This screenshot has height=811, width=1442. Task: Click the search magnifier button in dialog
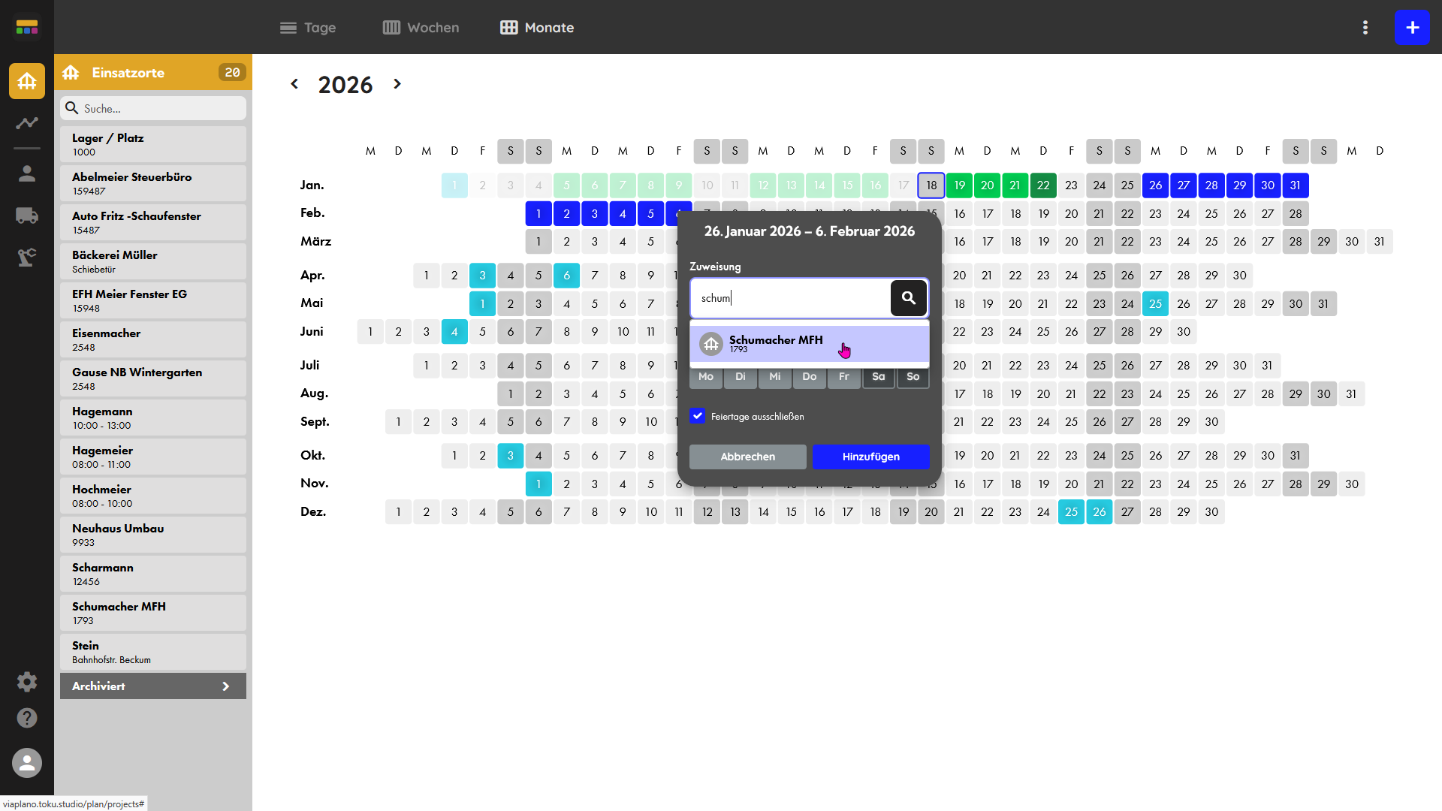coord(908,298)
